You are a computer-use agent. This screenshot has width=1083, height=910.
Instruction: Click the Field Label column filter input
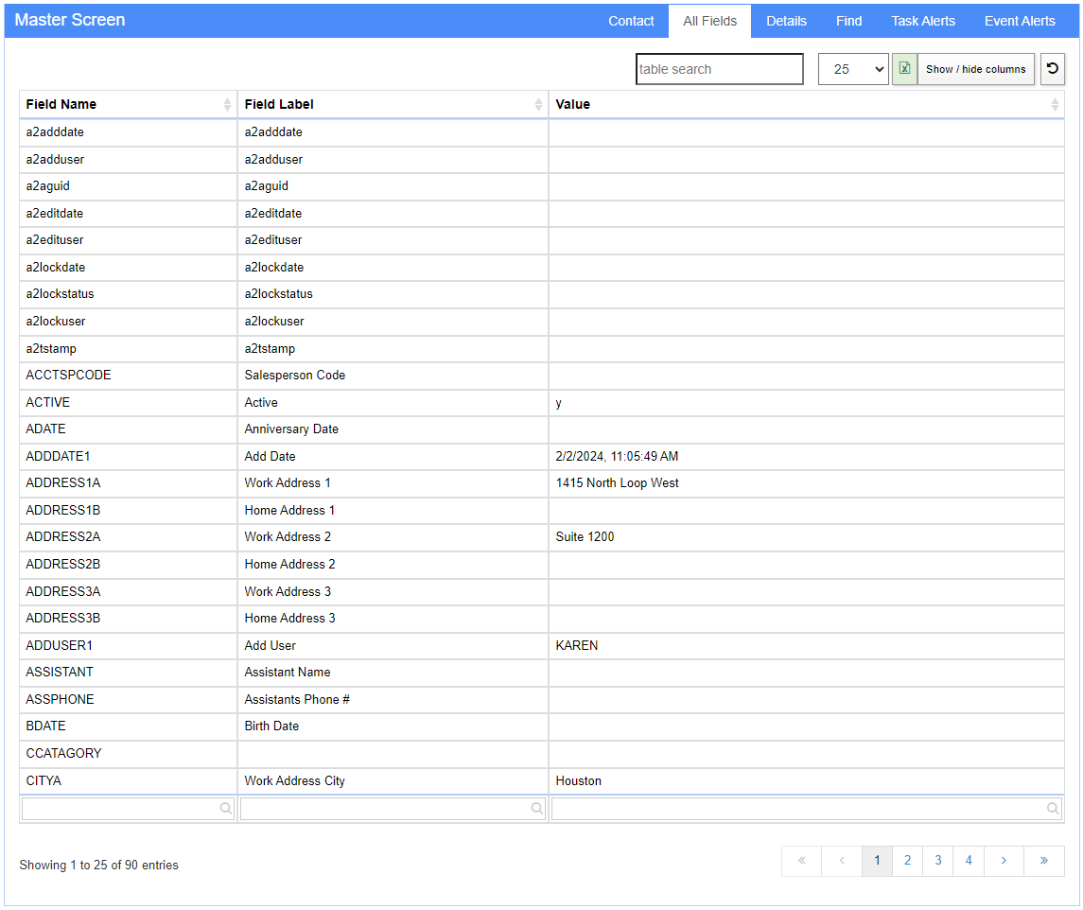[x=393, y=809]
